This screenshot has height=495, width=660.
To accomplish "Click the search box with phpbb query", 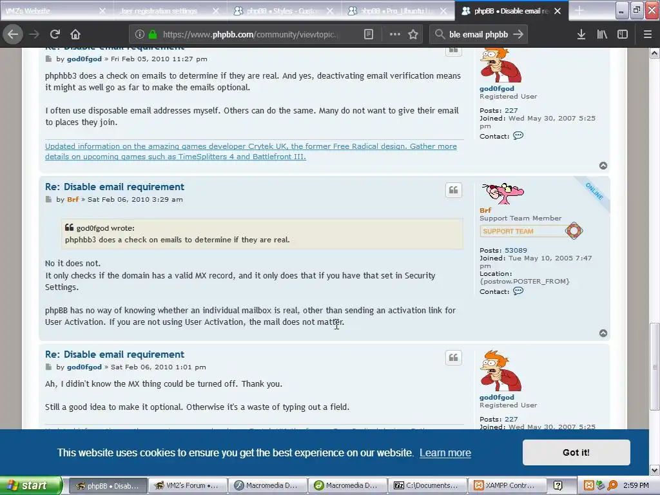I will 479,34.
